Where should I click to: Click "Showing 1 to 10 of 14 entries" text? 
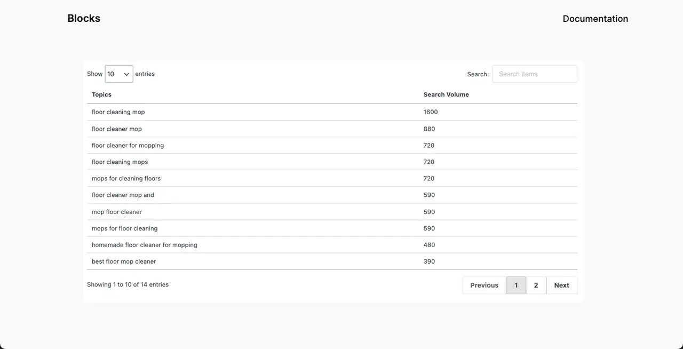[x=128, y=284]
